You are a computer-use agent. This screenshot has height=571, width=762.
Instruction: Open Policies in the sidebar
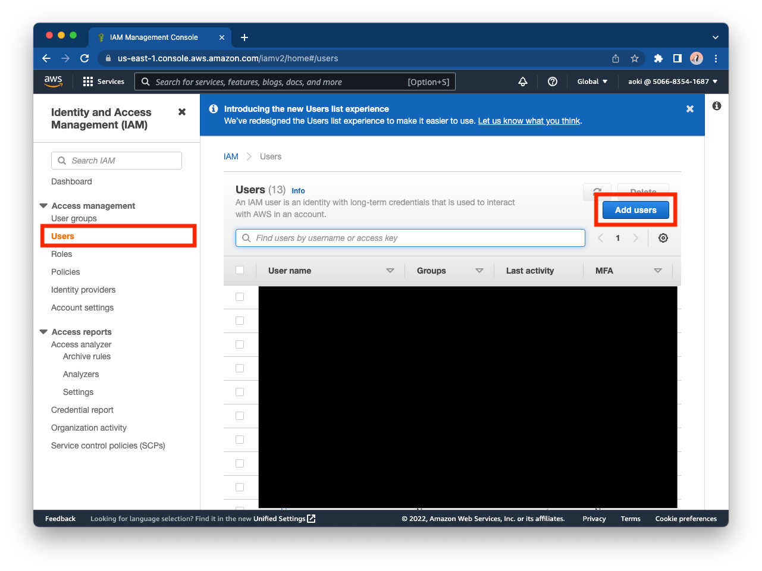pos(65,272)
